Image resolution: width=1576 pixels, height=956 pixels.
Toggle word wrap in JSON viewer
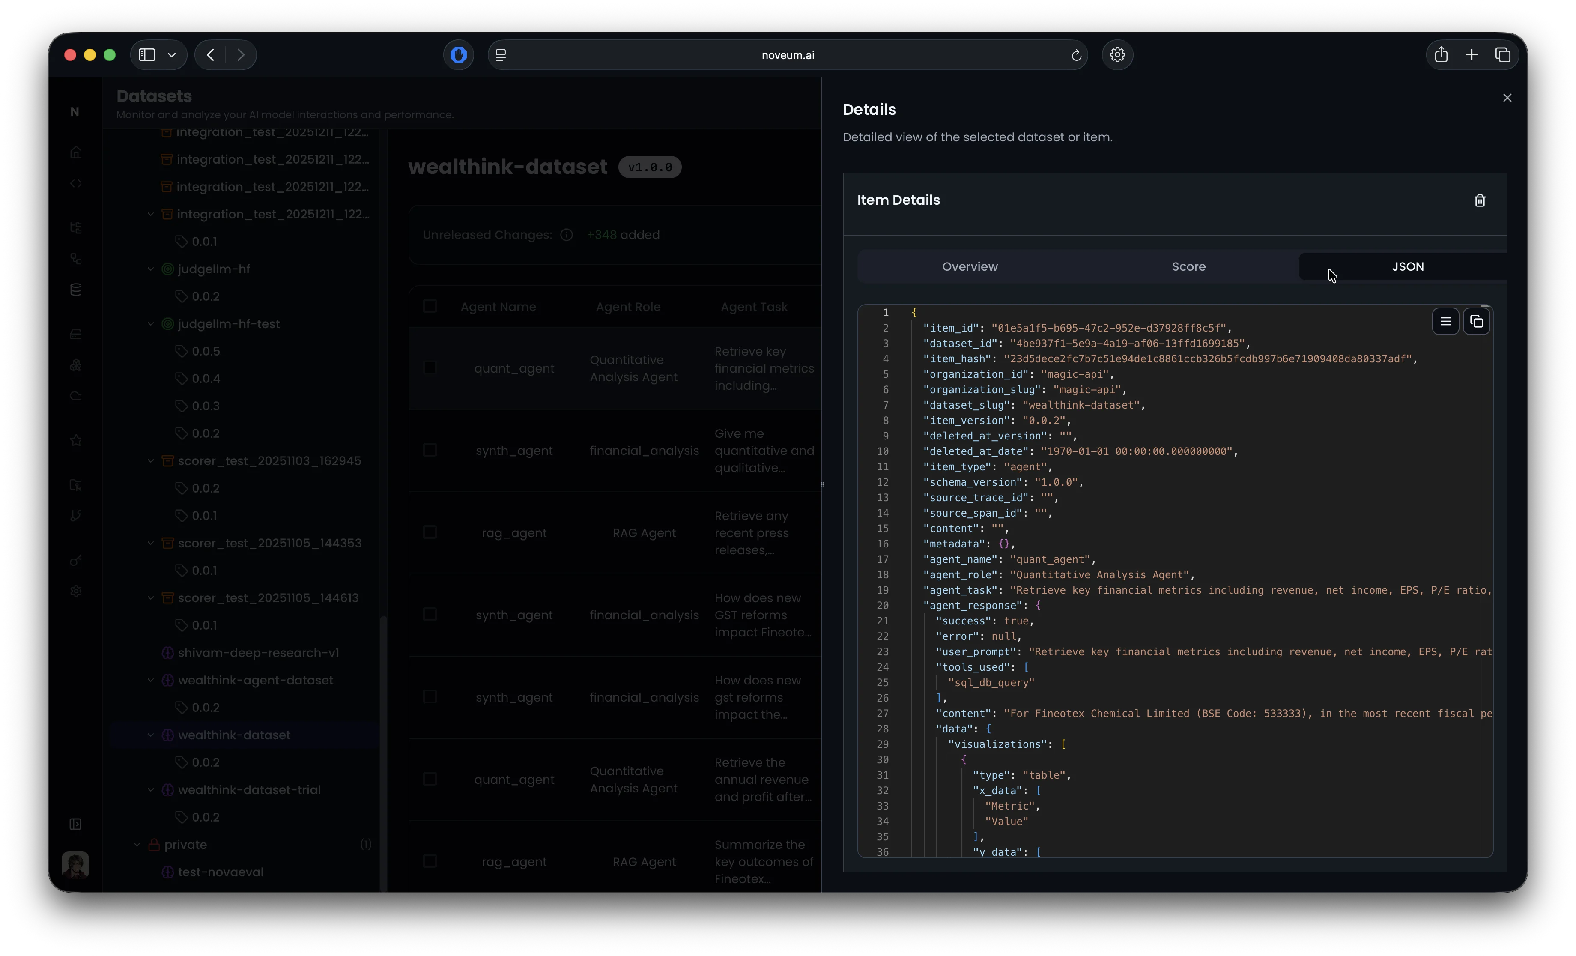pos(1445,322)
